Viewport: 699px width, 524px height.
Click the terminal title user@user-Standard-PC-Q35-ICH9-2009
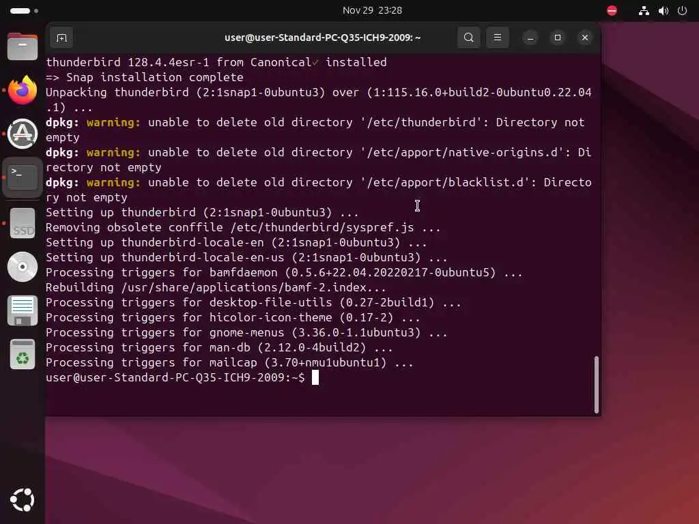(x=323, y=38)
